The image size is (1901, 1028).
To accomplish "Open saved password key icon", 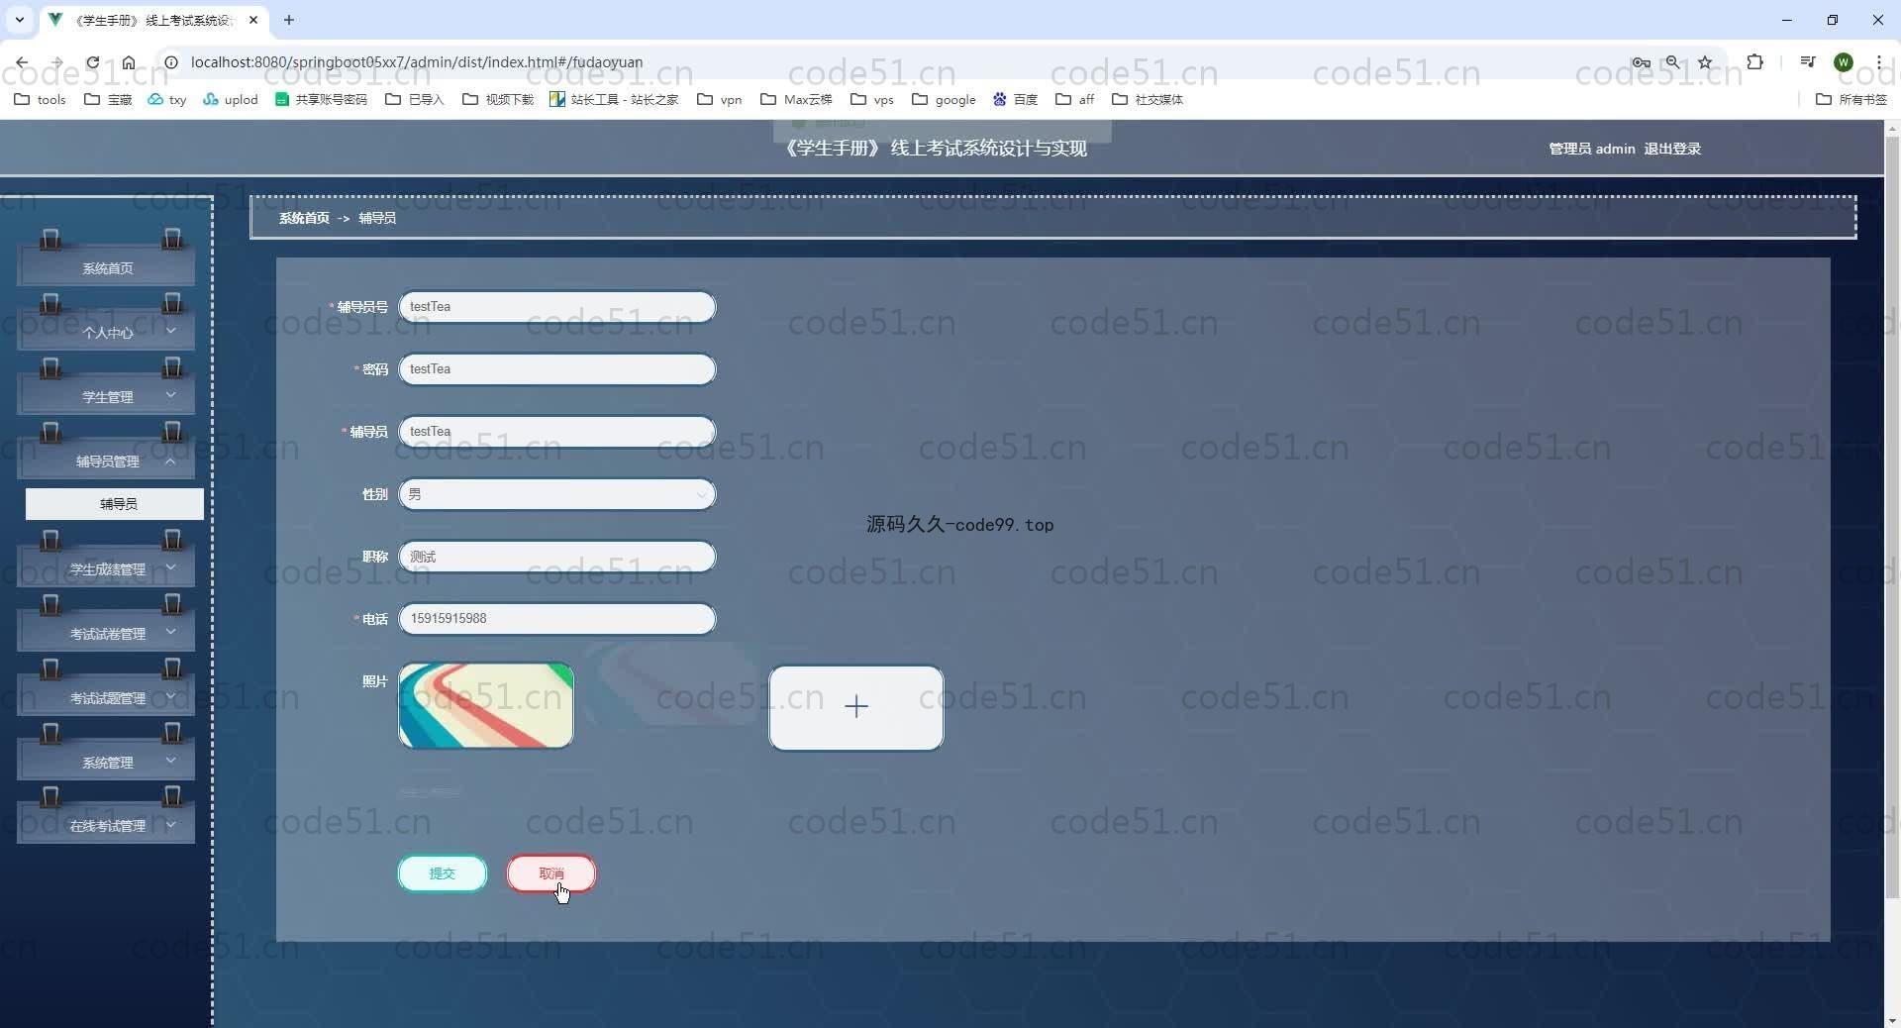I will (1641, 61).
